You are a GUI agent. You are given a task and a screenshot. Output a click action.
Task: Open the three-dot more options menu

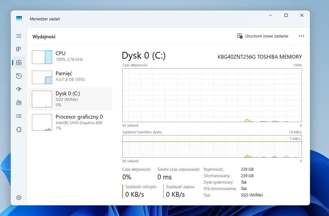[x=301, y=36]
